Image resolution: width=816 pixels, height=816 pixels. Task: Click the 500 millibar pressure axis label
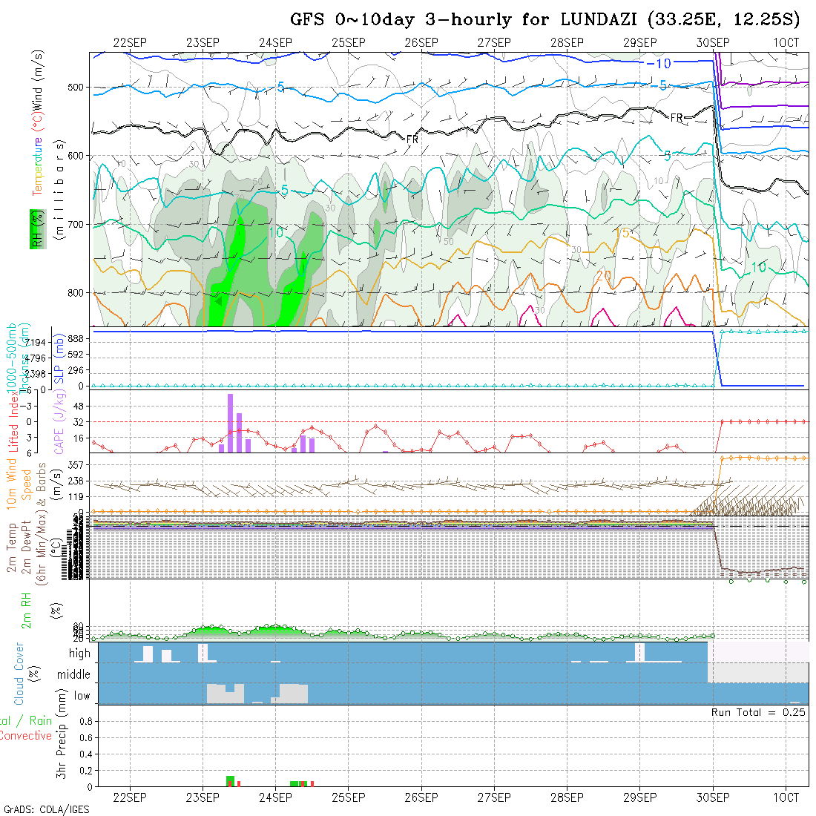76,88
